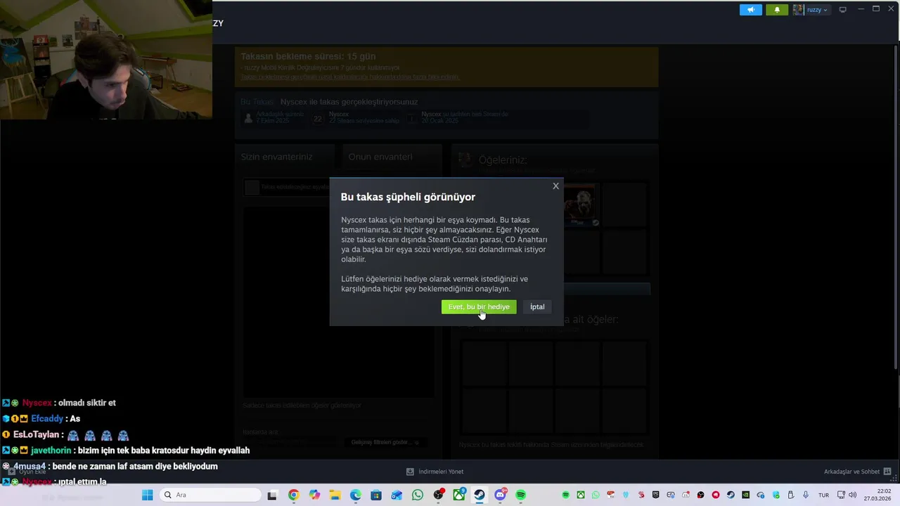The height and width of the screenshot is (506, 900).
Task: Open Microsoft Store from taskbar
Action: pyautogui.click(x=376, y=495)
